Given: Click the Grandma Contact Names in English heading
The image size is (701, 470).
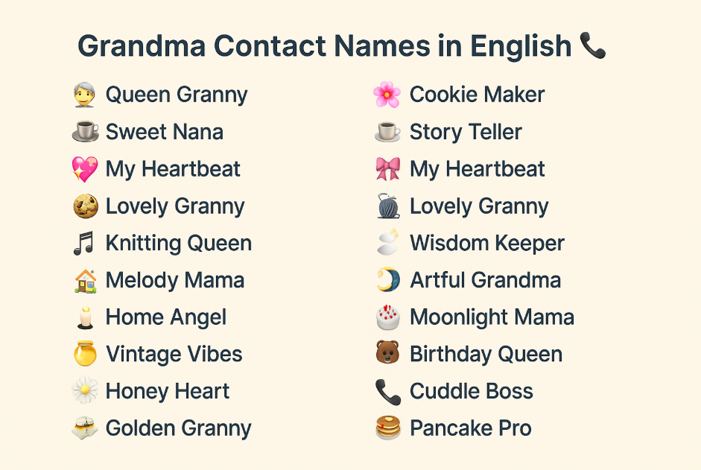Looking at the screenshot, I should (325, 46).
